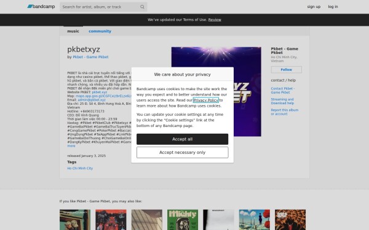369x230 pixels.
Task: Choose Accept necessary only
Action: (183, 153)
